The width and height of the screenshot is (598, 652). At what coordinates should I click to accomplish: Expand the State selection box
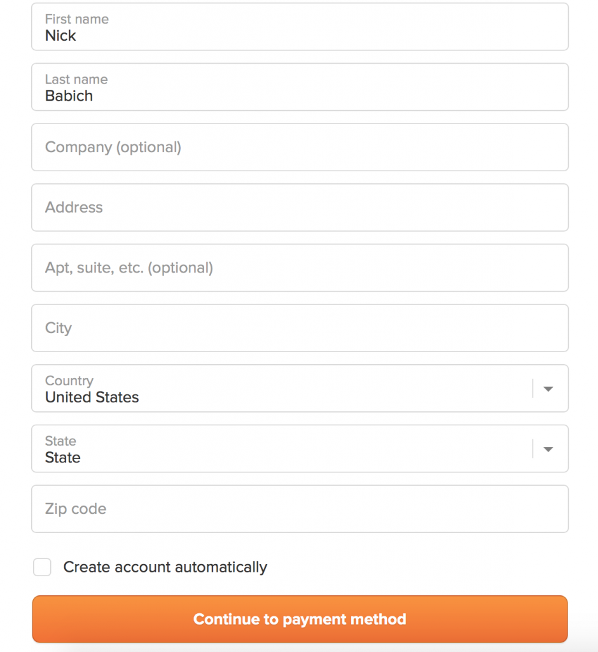point(280,450)
